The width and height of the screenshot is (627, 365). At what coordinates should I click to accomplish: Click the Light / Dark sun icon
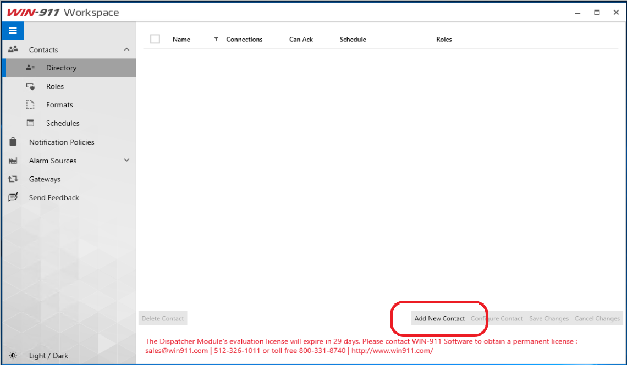(x=13, y=356)
